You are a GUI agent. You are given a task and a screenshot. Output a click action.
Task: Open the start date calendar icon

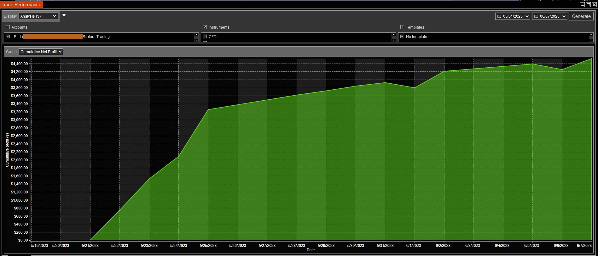coord(499,16)
